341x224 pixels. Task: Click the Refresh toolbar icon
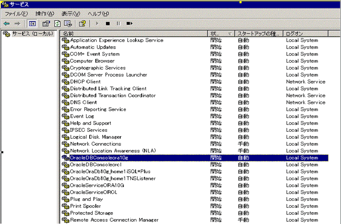[57, 24]
